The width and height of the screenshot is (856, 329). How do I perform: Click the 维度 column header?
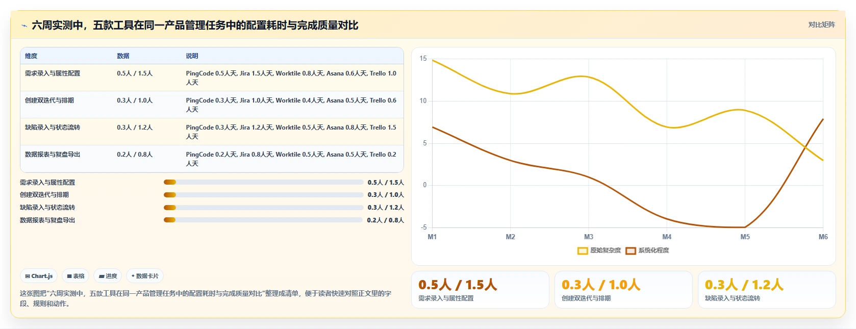coord(31,56)
